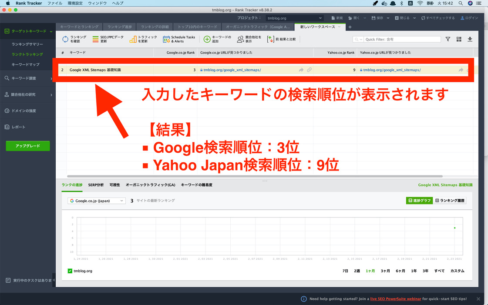Add a new workspace tab with plus

coord(350,27)
